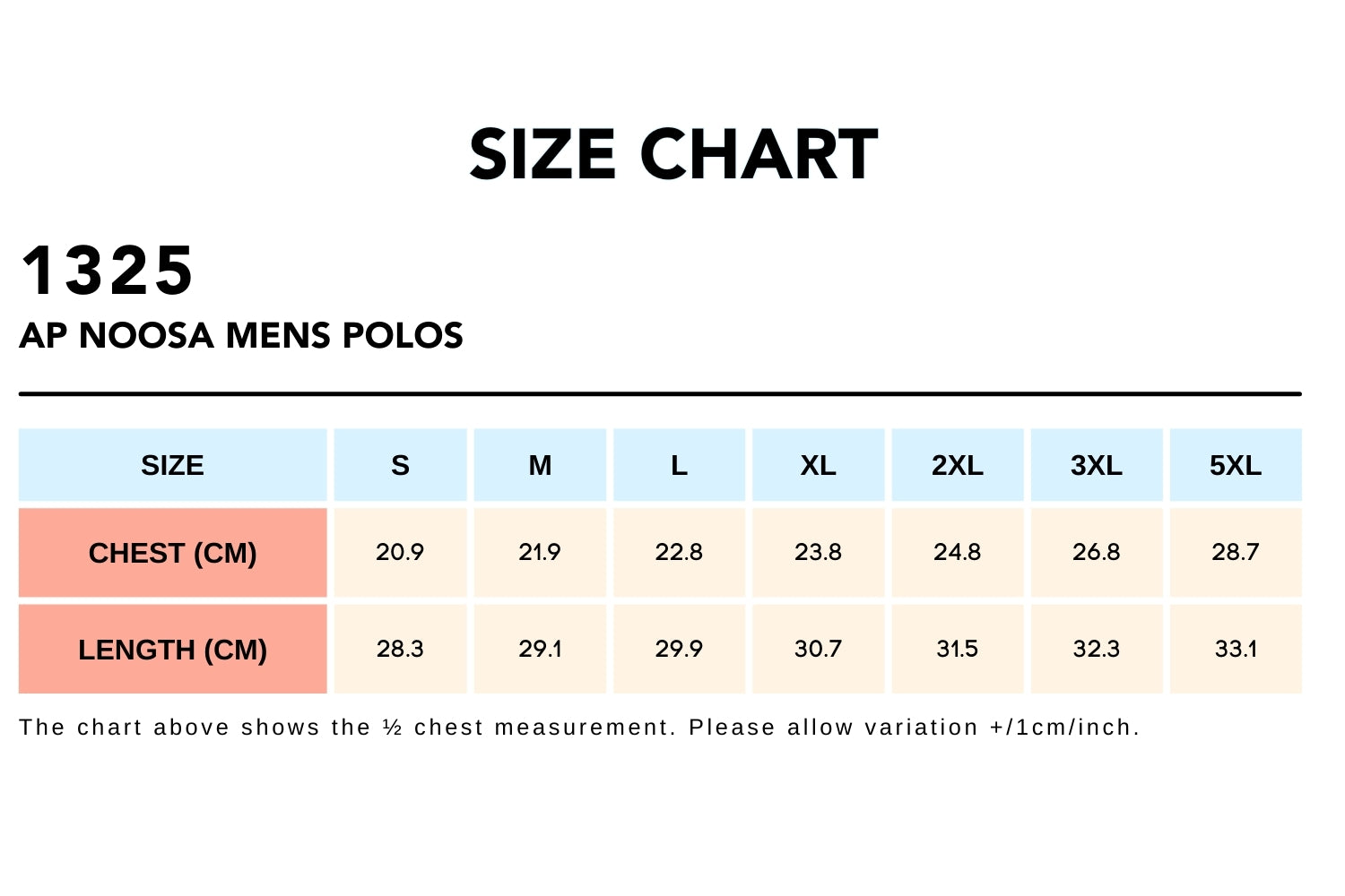Click the LENGTH (CM) row label
Viewport: 1345px width, 896px height.
point(172,650)
